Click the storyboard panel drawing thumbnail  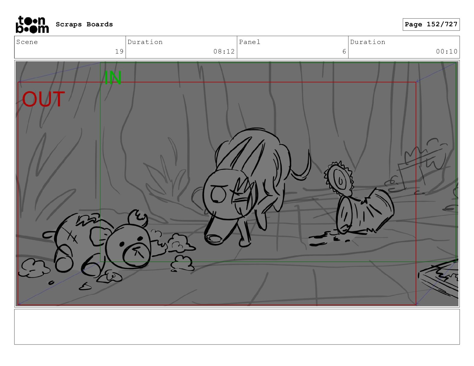point(237,184)
